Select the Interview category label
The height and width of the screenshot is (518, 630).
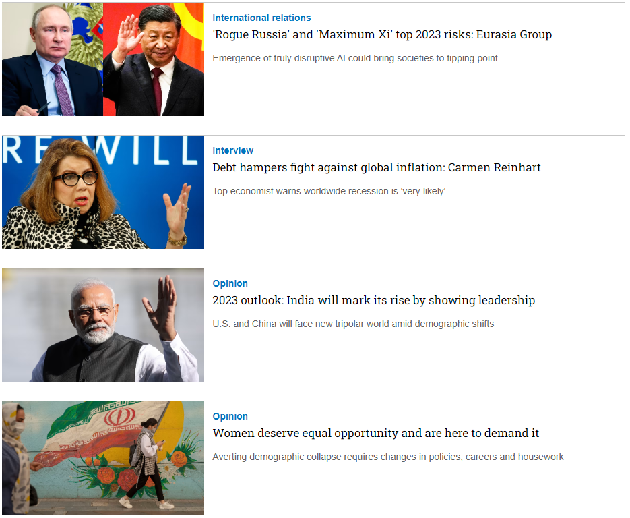click(x=233, y=150)
